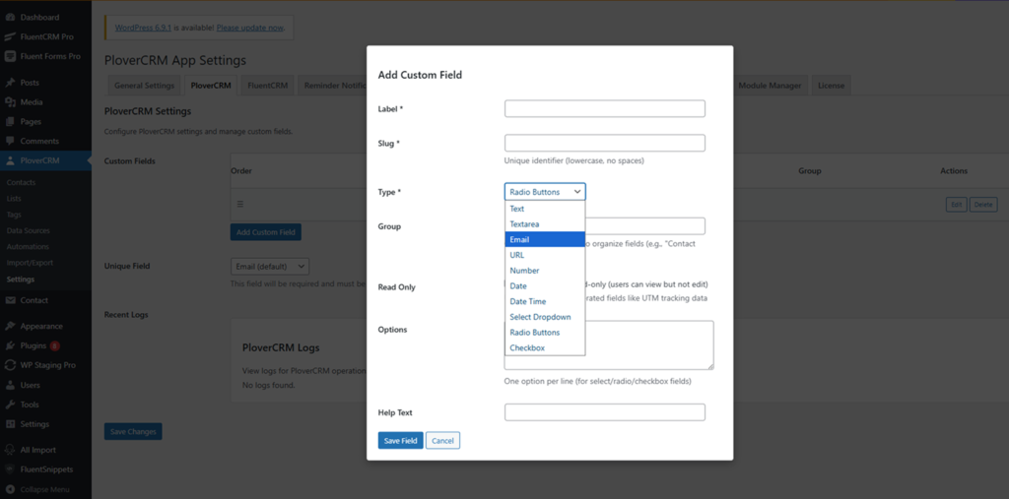Follow the Please update now link
The image size is (1009, 499).
pos(251,28)
